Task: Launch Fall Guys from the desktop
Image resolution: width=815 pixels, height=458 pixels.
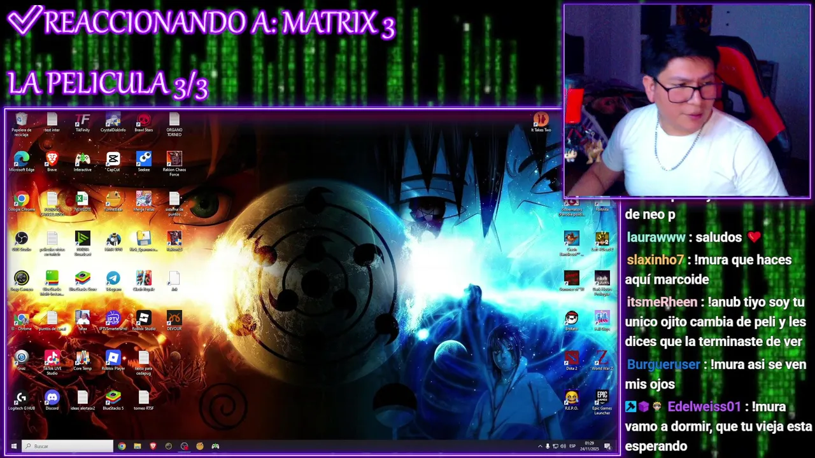Action: click(x=602, y=321)
